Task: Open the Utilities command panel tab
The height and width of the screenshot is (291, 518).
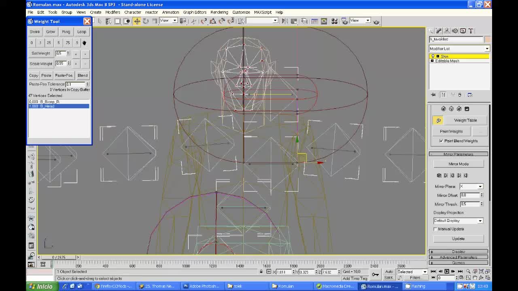Action: tap(471, 31)
